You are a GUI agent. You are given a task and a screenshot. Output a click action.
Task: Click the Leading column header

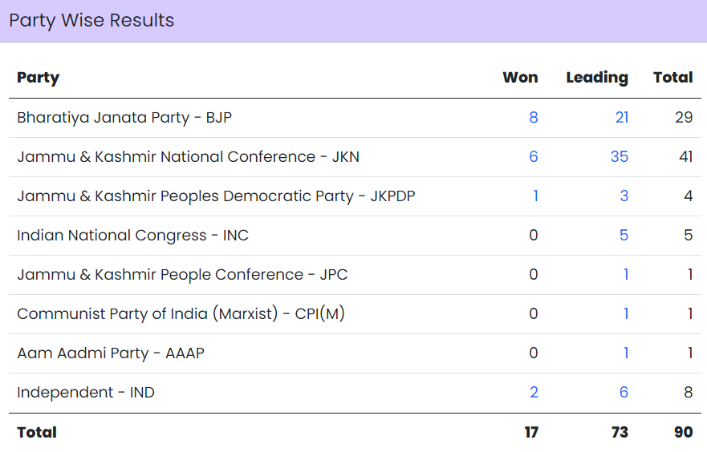click(x=597, y=78)
